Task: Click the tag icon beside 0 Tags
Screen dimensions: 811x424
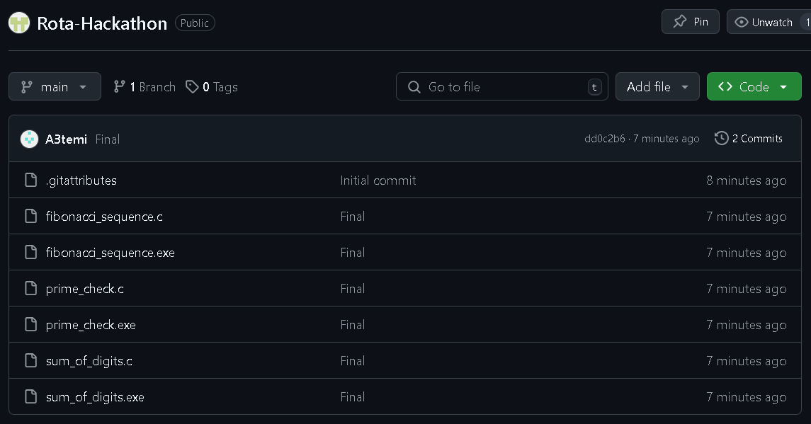Action: pyautogui.click(x=192, y=86)
